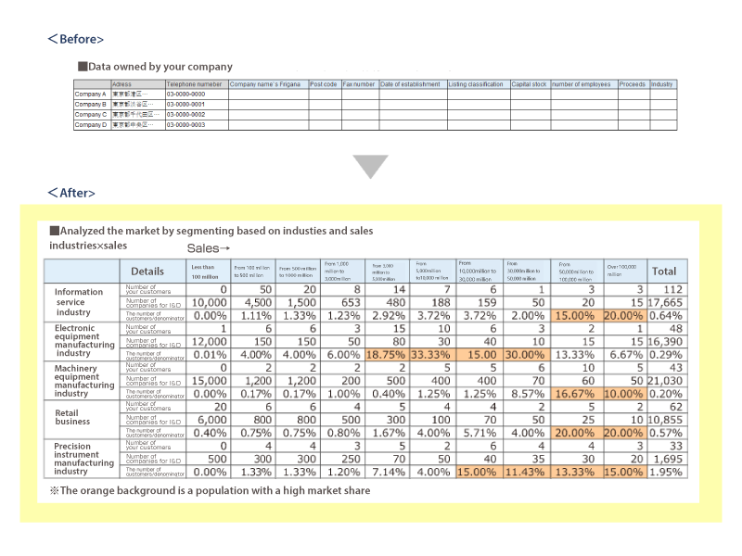Select the Date of establishment column header

pyautogui.click(x=411, y=84)
